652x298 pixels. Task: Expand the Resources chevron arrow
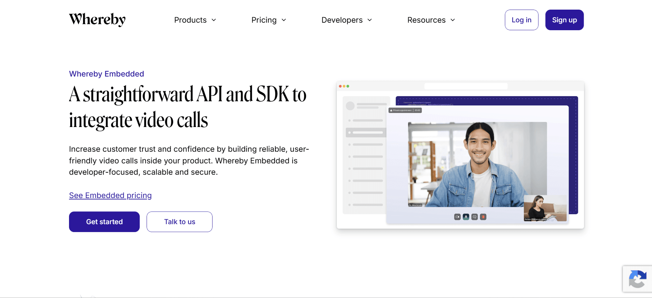pyautogui.click(x=453, y=20)
